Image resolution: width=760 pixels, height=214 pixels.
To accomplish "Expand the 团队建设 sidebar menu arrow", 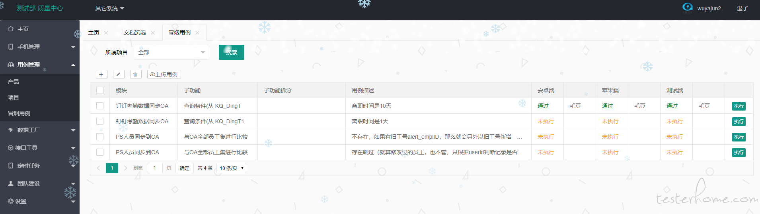I will click(73, 184).
